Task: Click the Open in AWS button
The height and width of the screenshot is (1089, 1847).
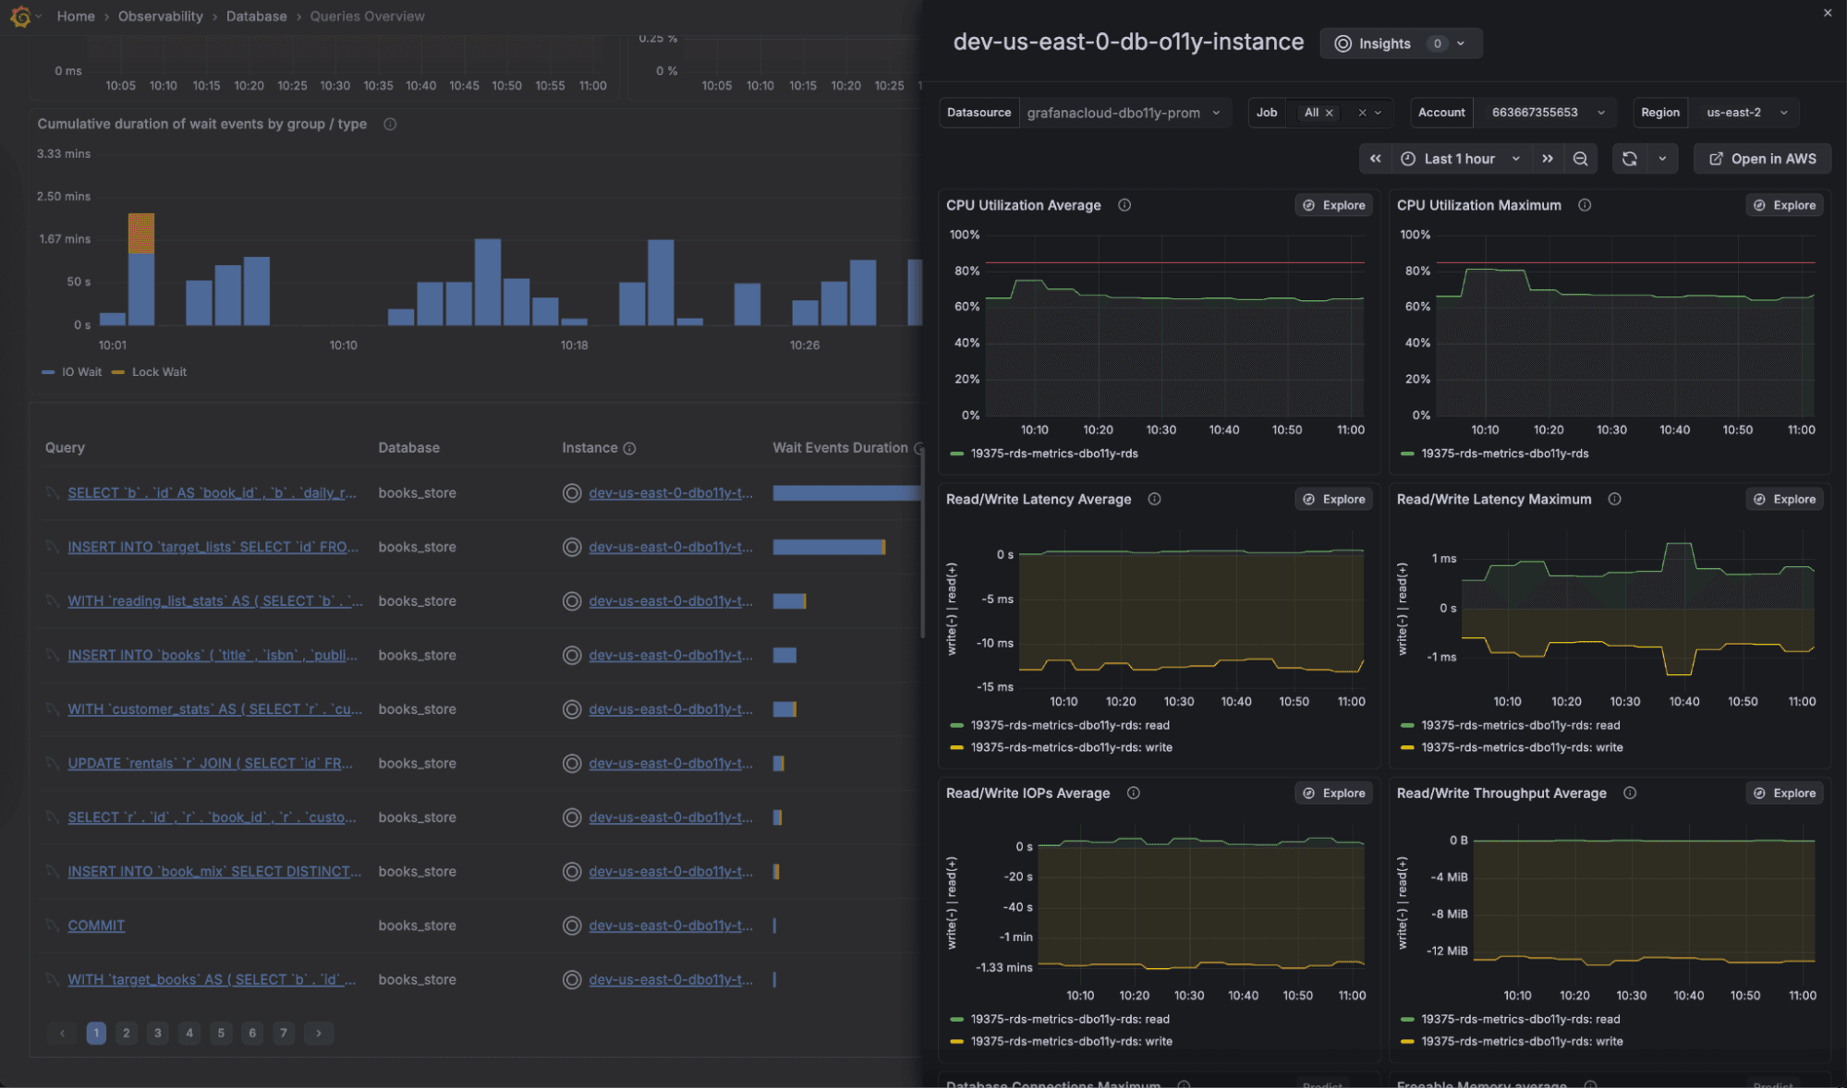Action: pos(1761,158)
